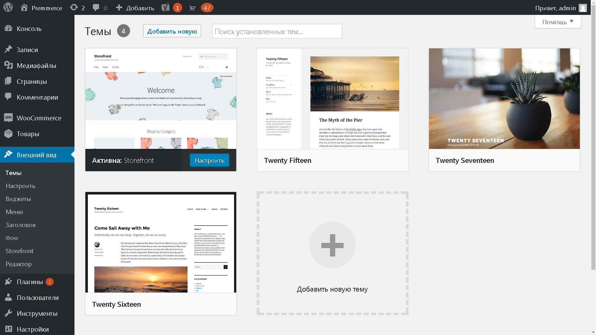Click the Twenty Fifteen theme name
This screenshot has height=335, width=596.
click(288, 160)
